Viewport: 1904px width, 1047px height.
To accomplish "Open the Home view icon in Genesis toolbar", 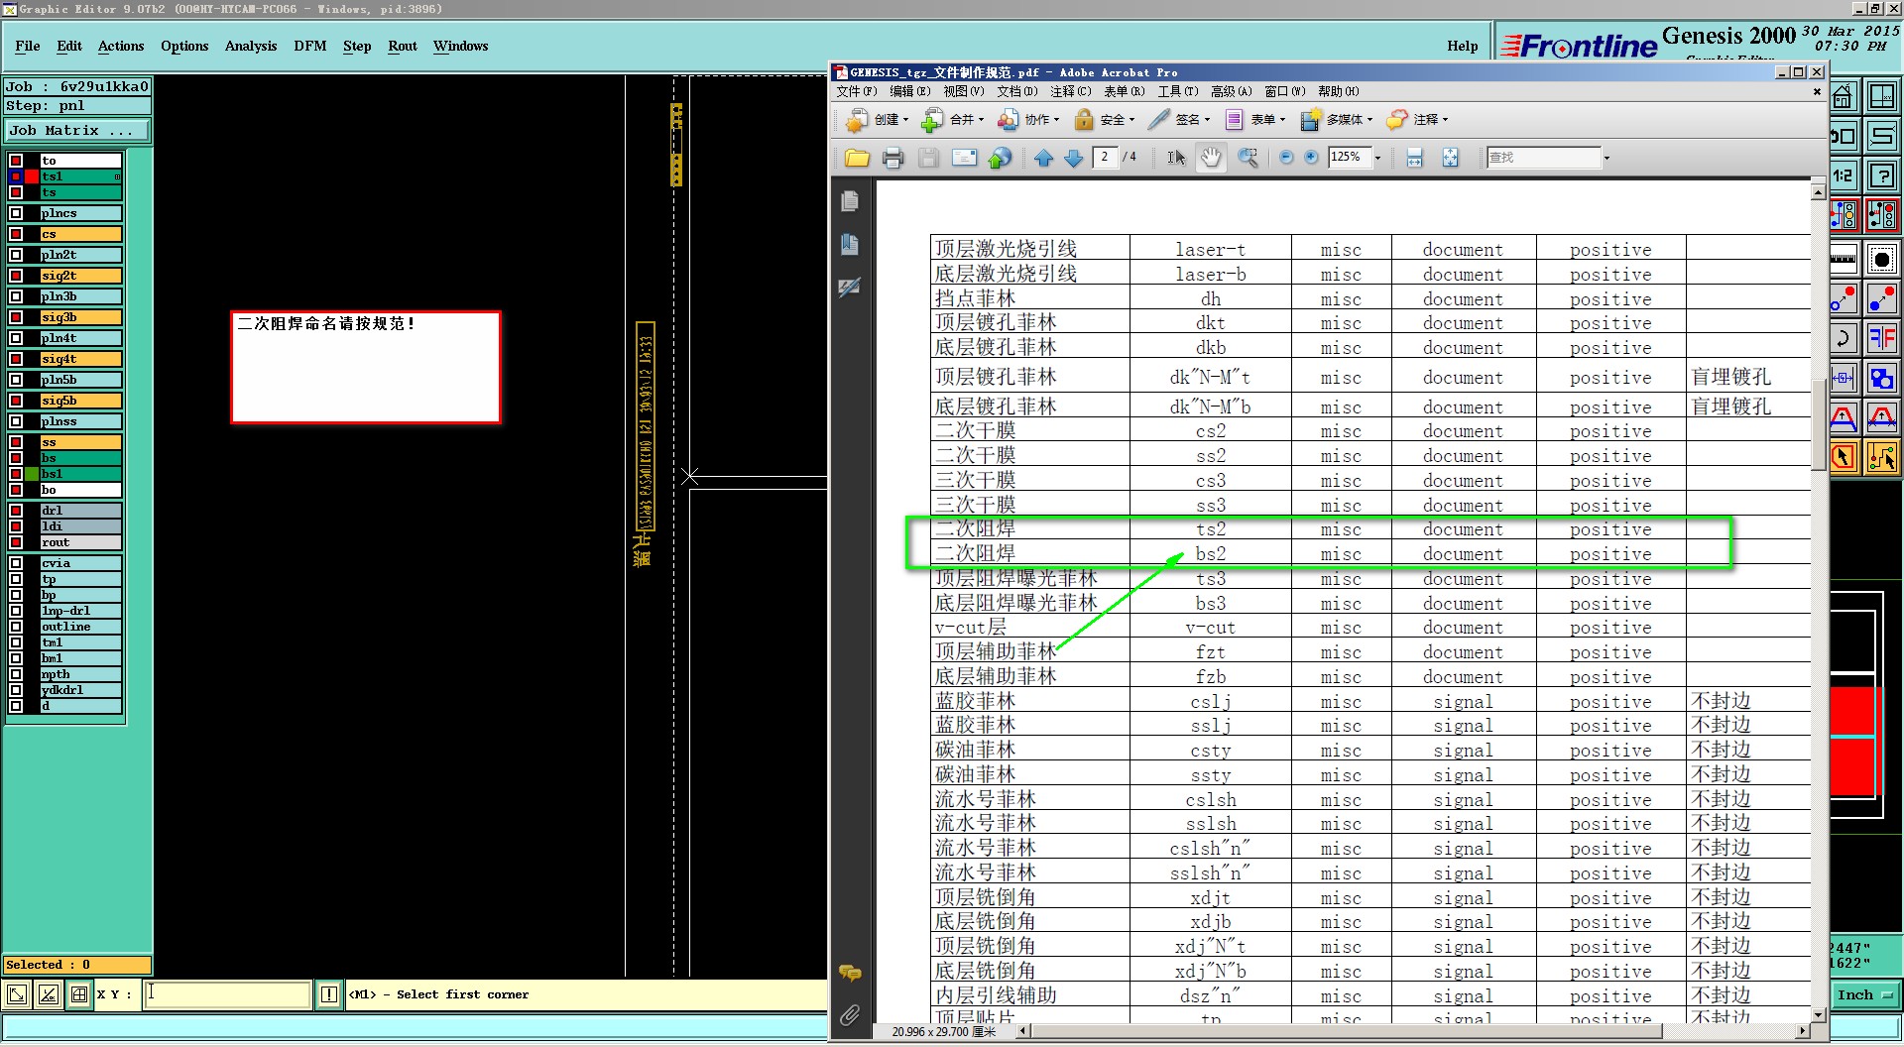I will 1844,97.
